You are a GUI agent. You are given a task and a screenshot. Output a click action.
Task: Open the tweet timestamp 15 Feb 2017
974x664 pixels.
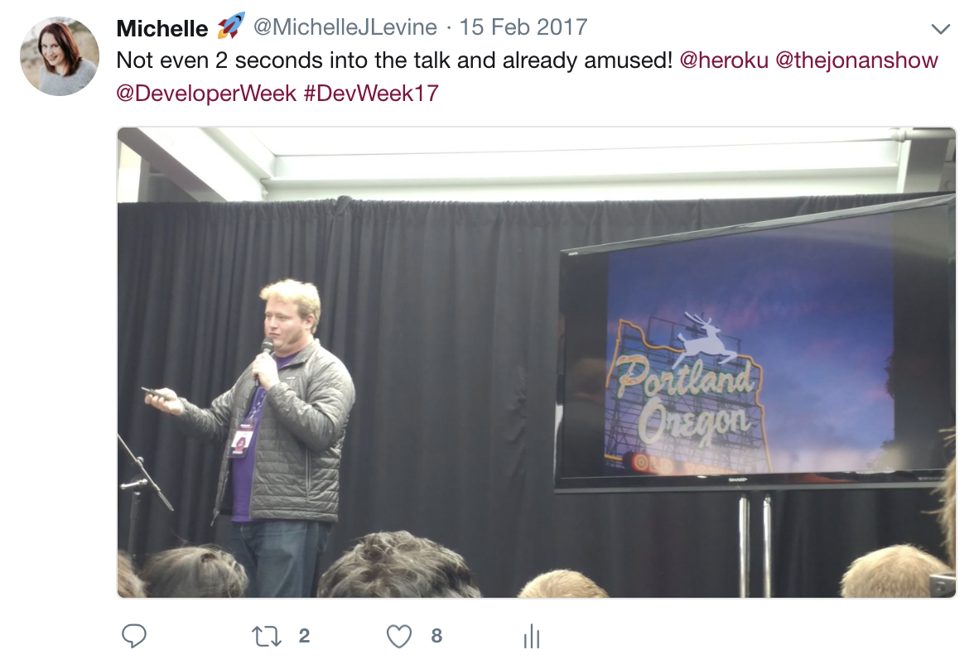click(x=523, y=27)
